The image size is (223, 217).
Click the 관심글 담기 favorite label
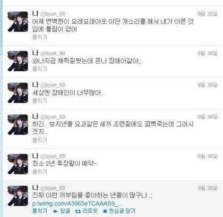click(x=122, y=211)
